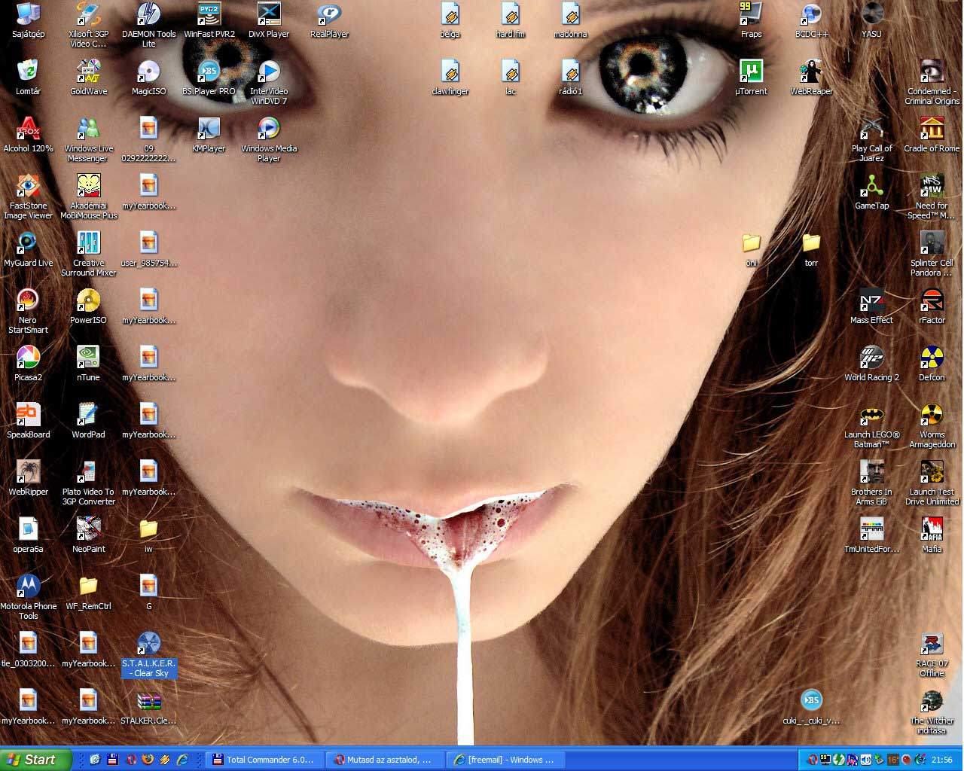Select S.T.A.L.K.E.R. - Clear Sky icon
Image resolution: width=964 pixels, height=771 pixels.
click(x=149, y=654)
